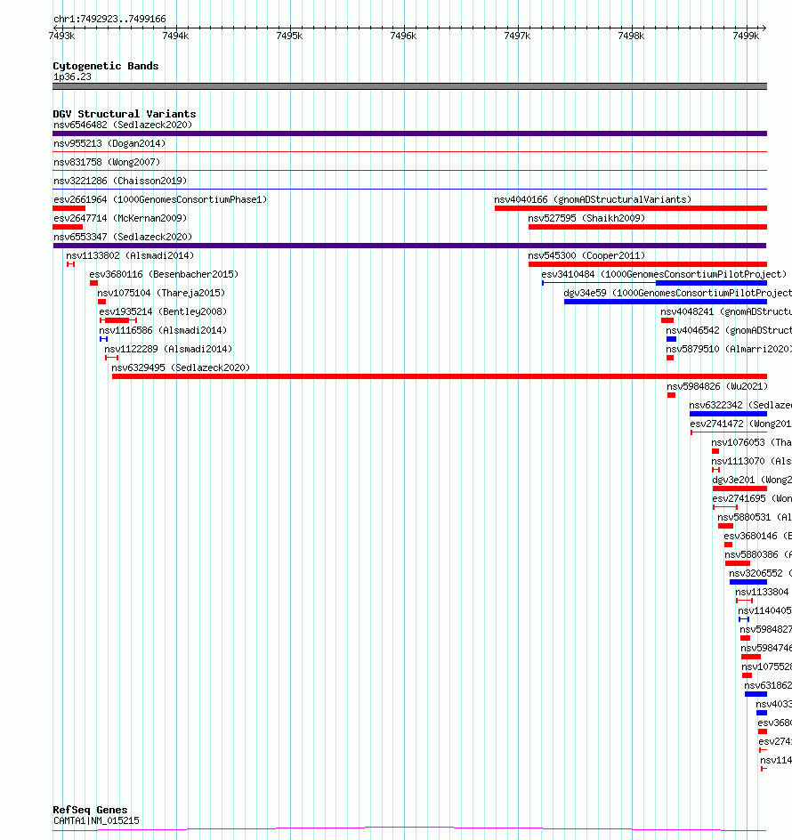Click the 7498k ruler tick label
The width and height of the screenshot is (792, 840).
click(x=631, y=36)
